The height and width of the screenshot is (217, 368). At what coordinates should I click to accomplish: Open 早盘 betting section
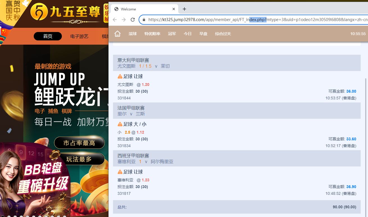point(203,34)
